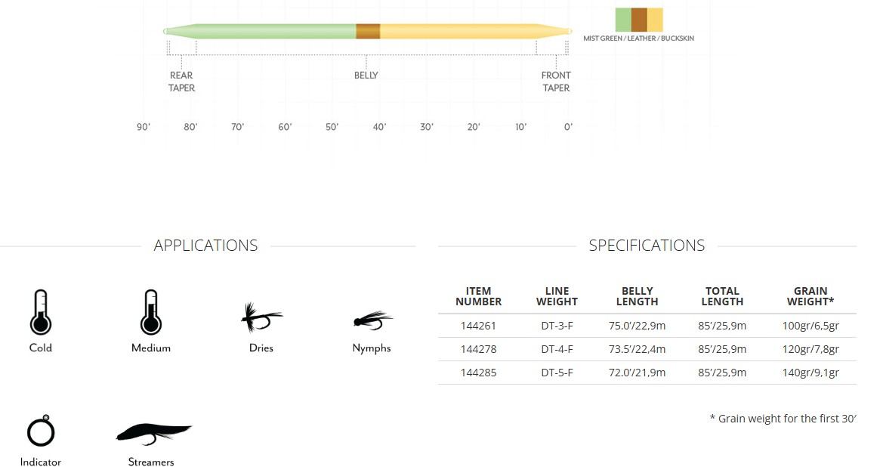Click the leather segment on line diagram

pos(368,31)
